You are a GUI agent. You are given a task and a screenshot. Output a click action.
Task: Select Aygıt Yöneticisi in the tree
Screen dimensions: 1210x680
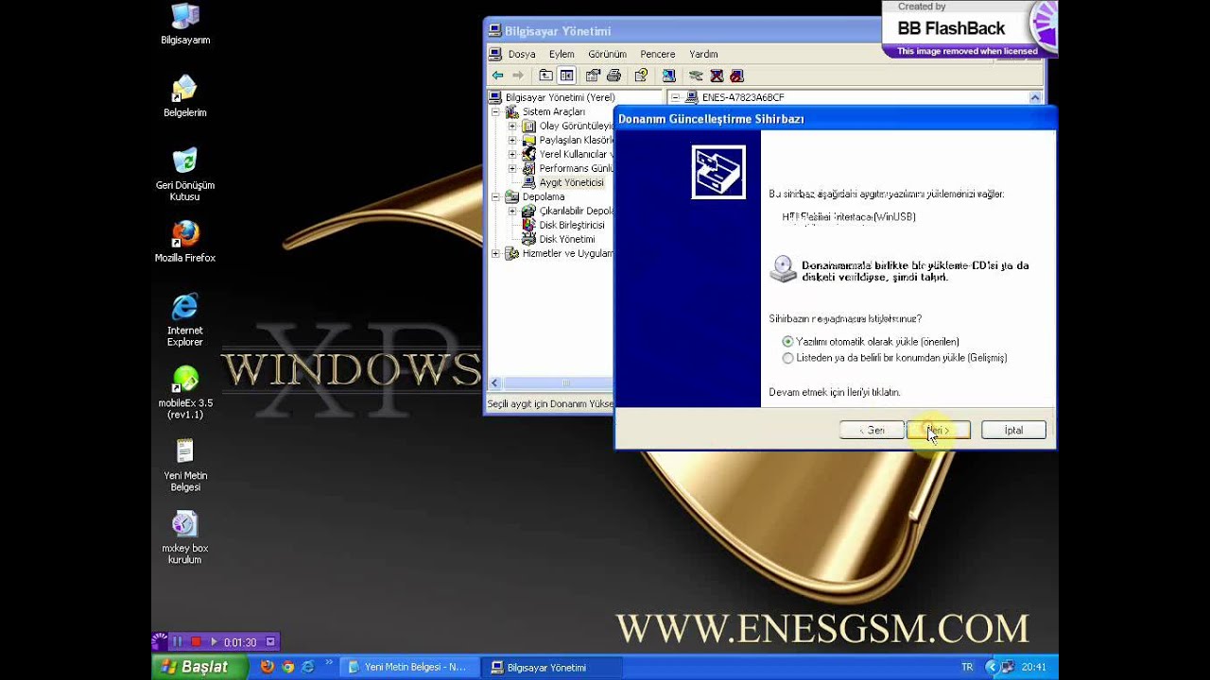pyautogui.click(x=571, y=182)
